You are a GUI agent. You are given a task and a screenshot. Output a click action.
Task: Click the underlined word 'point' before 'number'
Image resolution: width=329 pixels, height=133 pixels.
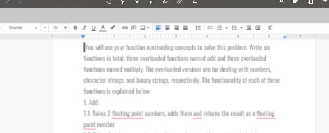coord(90,125)
